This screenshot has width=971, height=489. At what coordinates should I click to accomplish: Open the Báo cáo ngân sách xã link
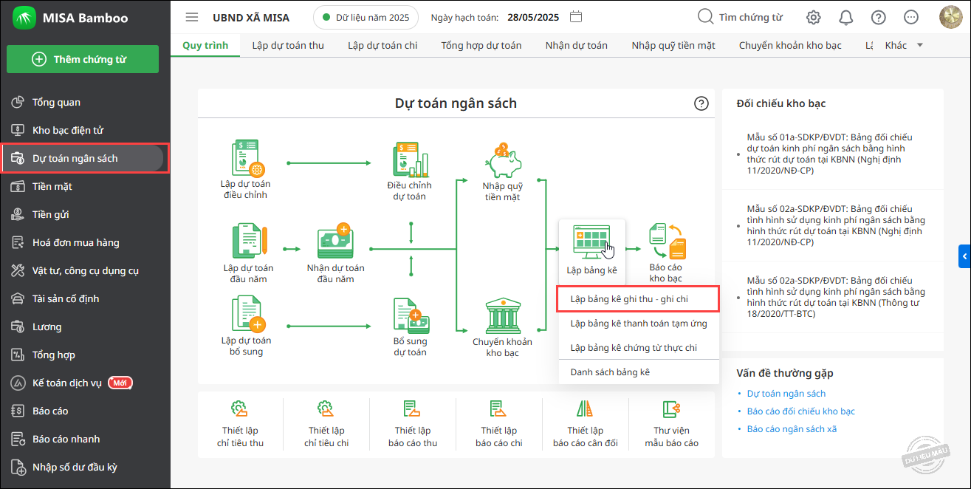pyautogui.click(x=792, y=429)
